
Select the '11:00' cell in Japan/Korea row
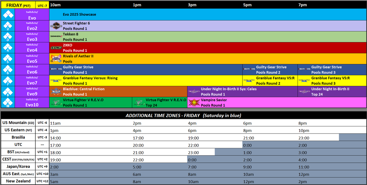(304, 167)
